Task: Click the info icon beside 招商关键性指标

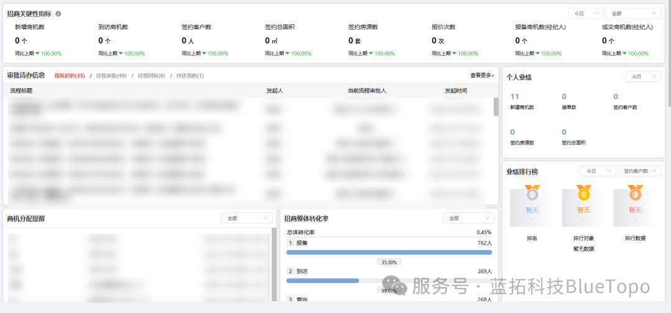Action: click(x=58, y=14)
